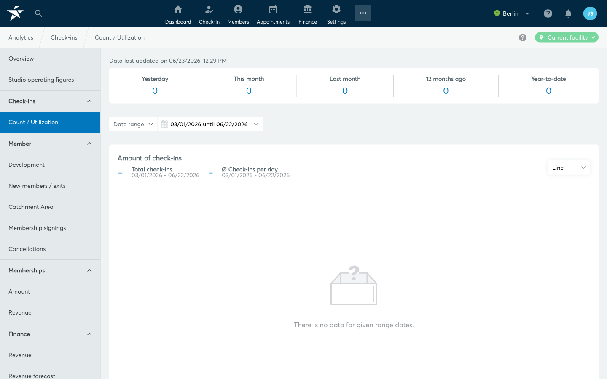
Task: Click 'Data last updated' timestamp text
Action: [x=168, y=61]
